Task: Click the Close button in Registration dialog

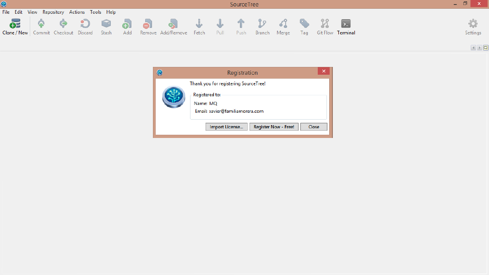Action: (314, 127)
